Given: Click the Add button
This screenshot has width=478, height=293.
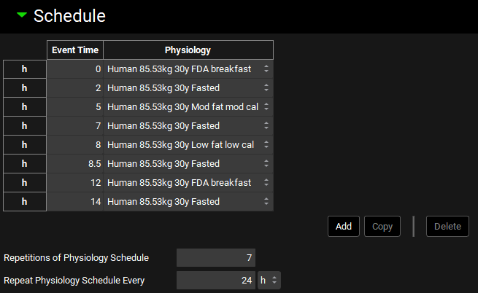Looking at the screenshot, I should point(343,227).
